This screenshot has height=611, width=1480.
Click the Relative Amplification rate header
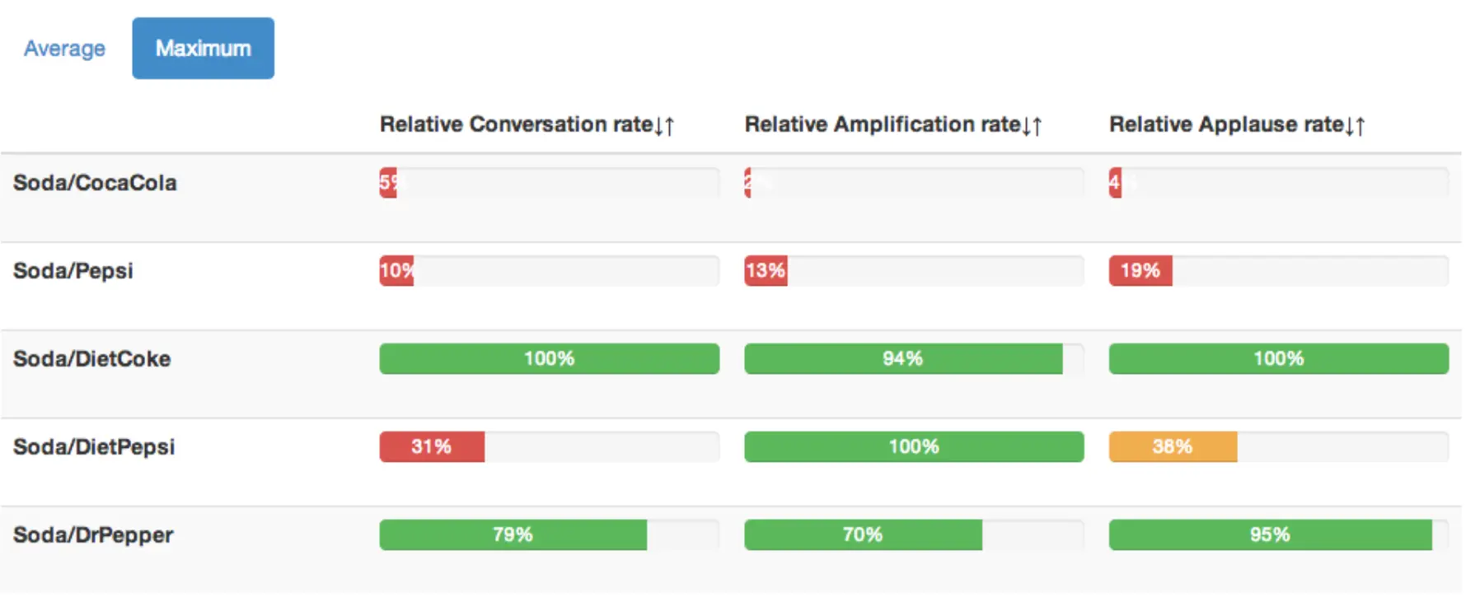click(x=882, y=124)
